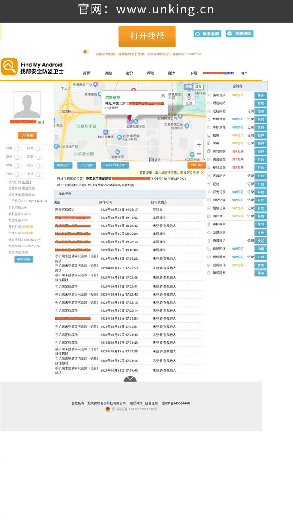Click the speaker announcement icon
This screenshot has width=293, height=521.
86,52
